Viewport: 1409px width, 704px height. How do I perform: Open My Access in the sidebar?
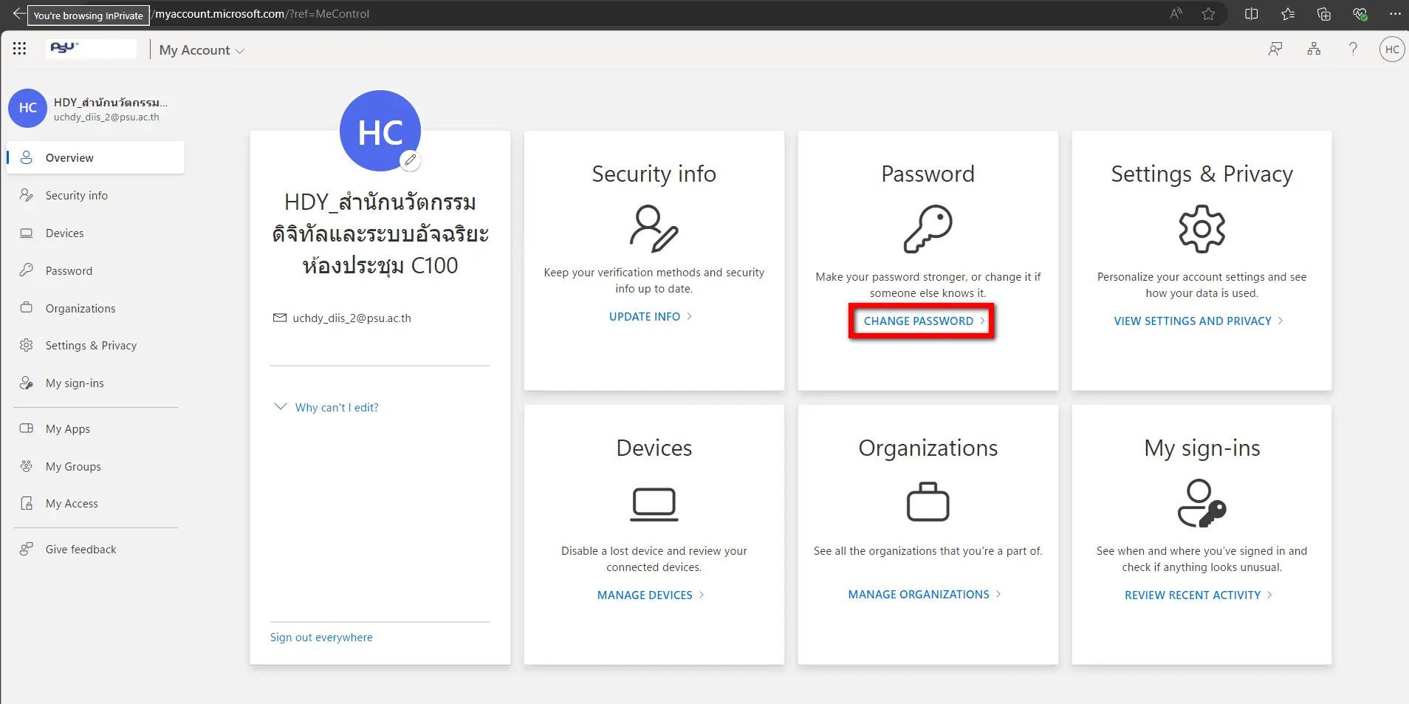click(x=95, y=503)
